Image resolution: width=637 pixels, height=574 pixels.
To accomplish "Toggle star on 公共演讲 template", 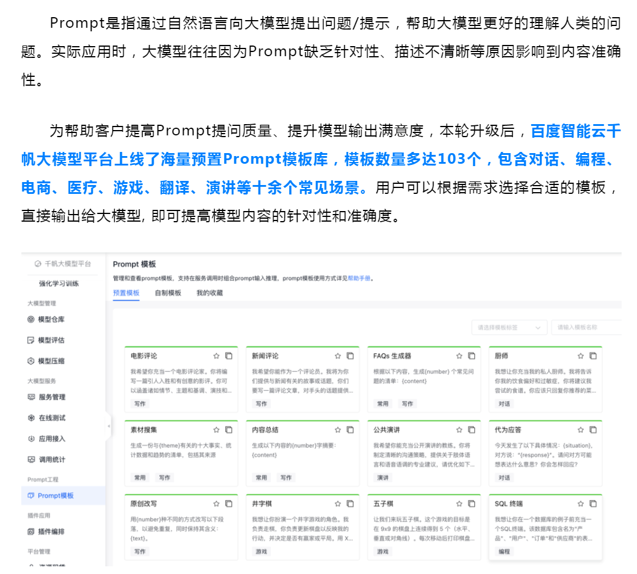I will coord(459,430).
